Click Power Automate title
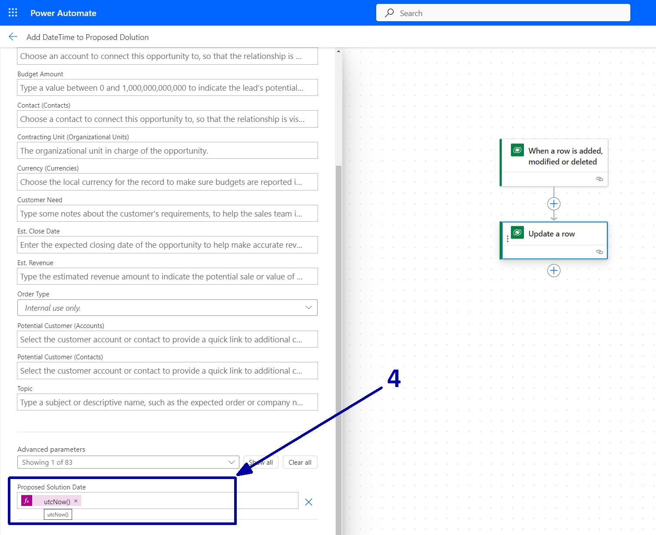This screenshot has width=656, height=535. click(63, 13)
